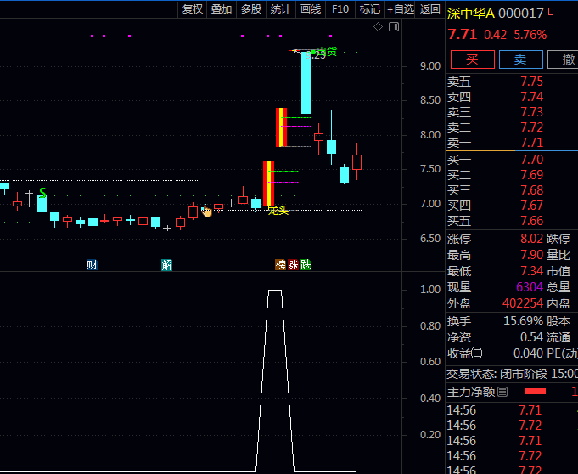The width and height of the screenshot is (578, 474).
Task: Click the red-yellow candle above 龙头
Action: pos(268,183)
